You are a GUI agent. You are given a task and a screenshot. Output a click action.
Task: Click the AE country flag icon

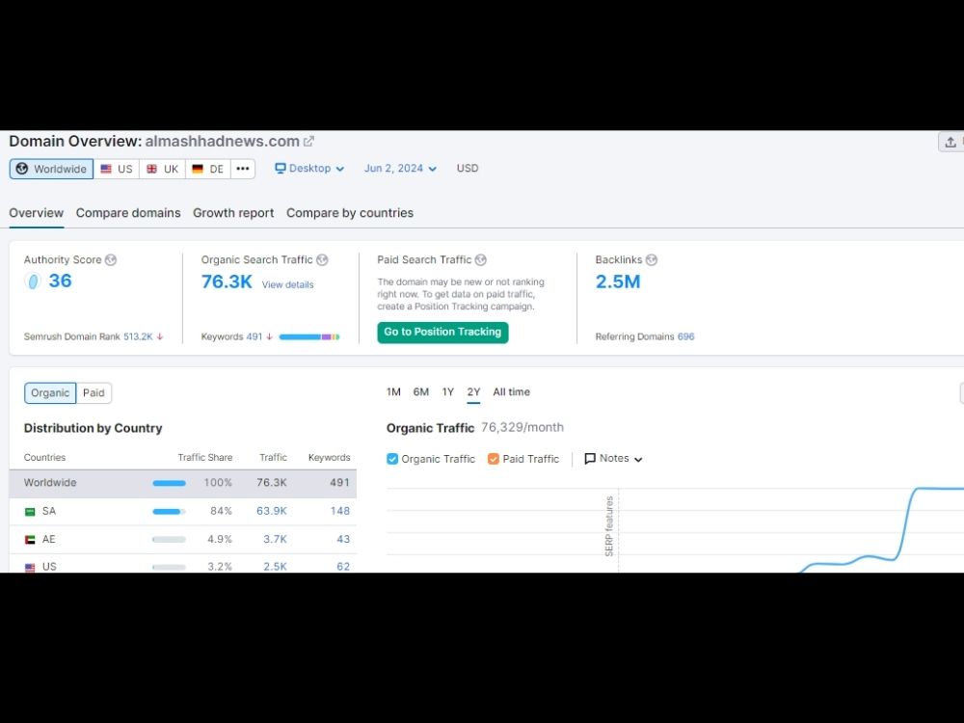click(30, 540)
